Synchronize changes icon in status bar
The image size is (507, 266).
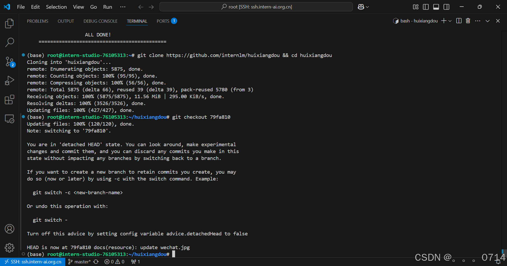click(x=96, y=262)
